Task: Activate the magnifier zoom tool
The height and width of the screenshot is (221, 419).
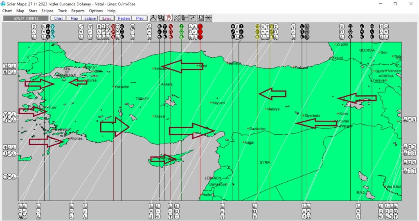Action: [x=161, y=18]
